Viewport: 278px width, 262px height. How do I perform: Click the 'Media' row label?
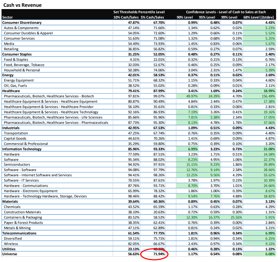(9, 44)
